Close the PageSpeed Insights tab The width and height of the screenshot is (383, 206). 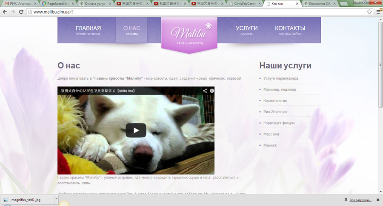tap(73, 4)
